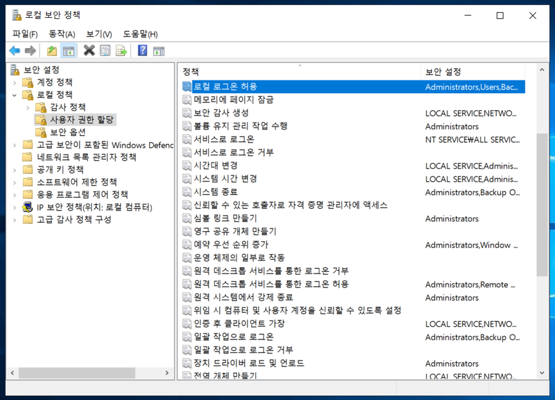
Task: Click the 계정 정책 folder icon
Action: 28,82
